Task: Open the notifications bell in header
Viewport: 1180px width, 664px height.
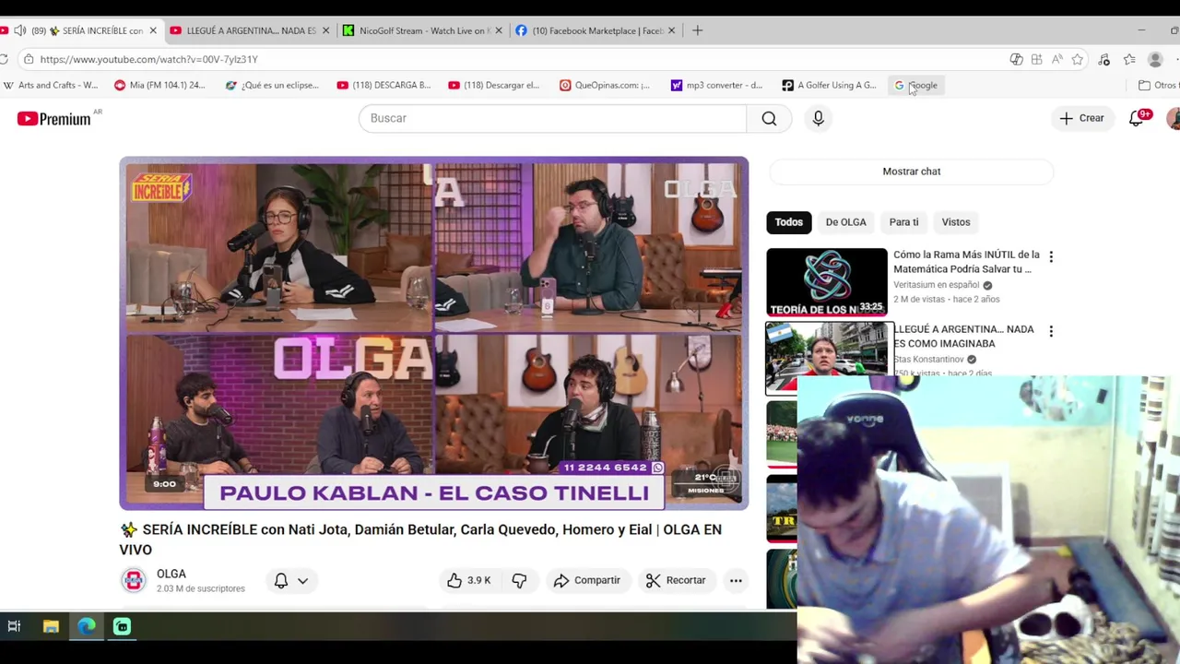Action: [1137, 118]
